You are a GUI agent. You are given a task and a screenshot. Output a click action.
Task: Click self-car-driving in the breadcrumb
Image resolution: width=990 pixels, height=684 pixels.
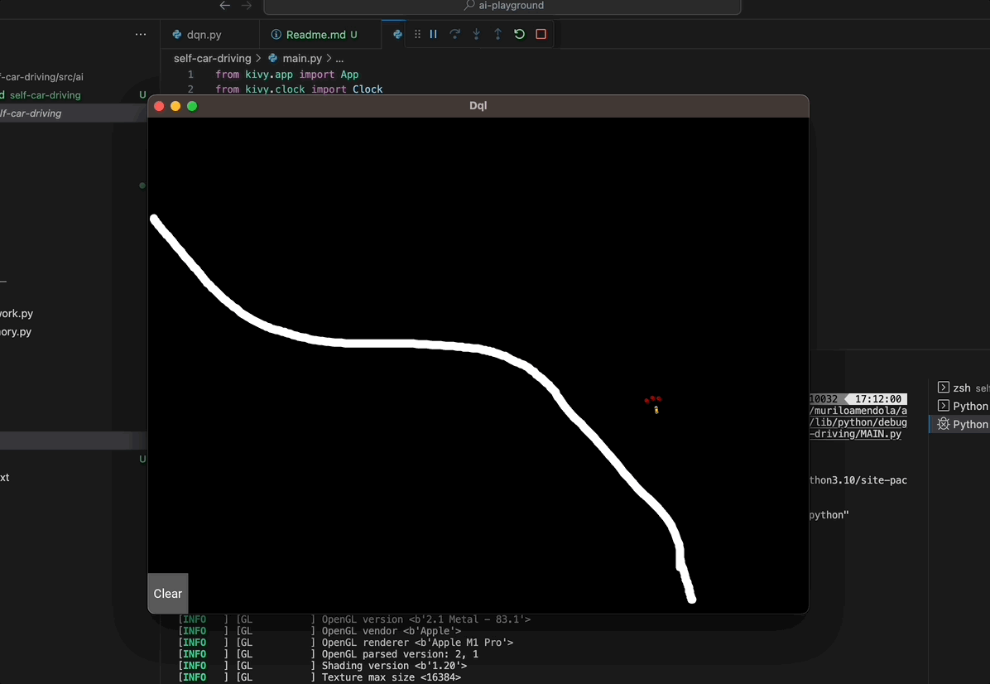[x=212, y=58]
